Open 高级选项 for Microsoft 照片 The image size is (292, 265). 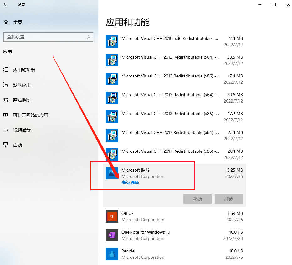click(x=130, y=182)
